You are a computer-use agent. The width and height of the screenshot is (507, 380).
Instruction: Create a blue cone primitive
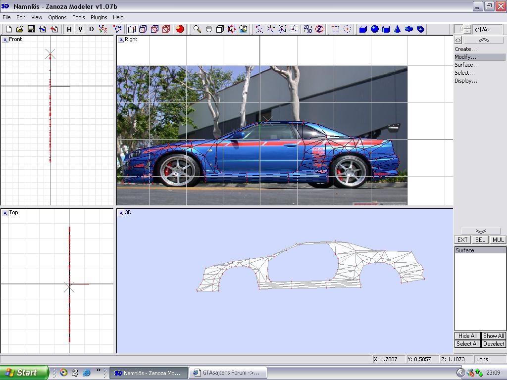click(398, 29)
